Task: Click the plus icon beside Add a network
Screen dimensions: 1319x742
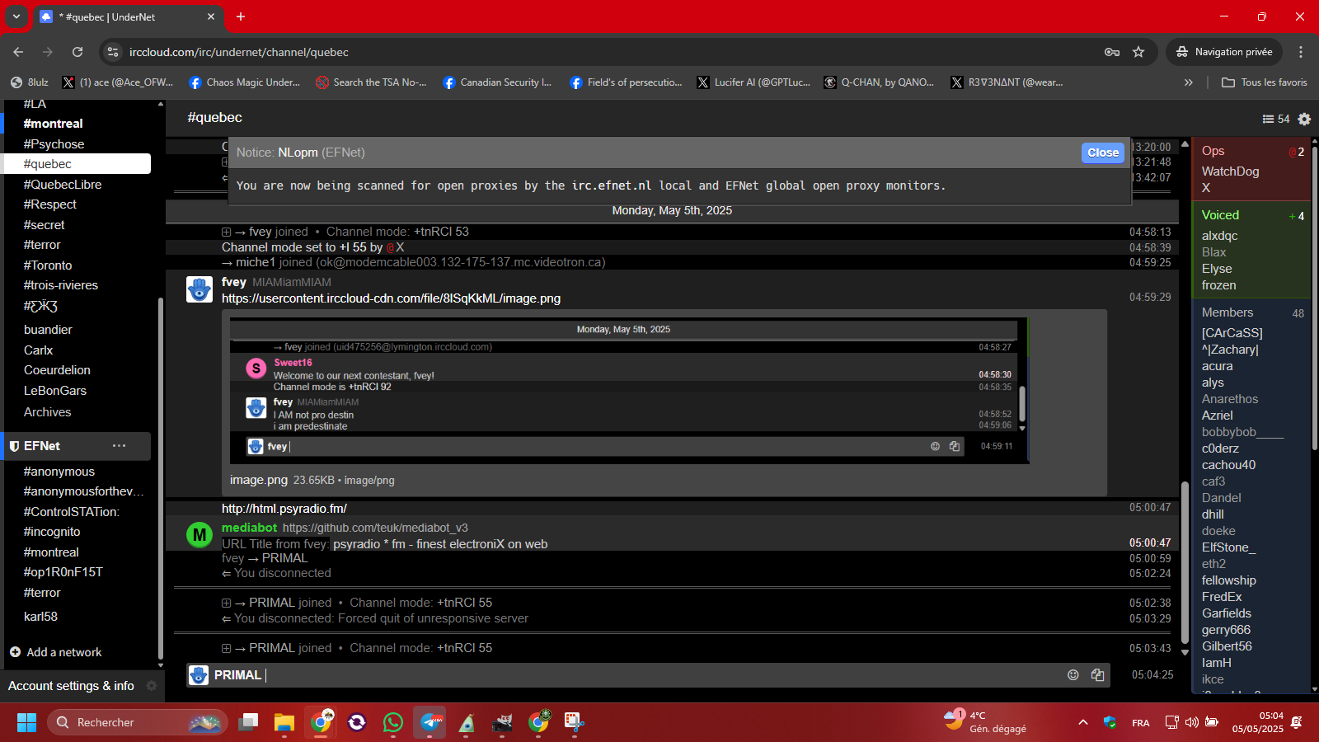Action: pos(15,652)
